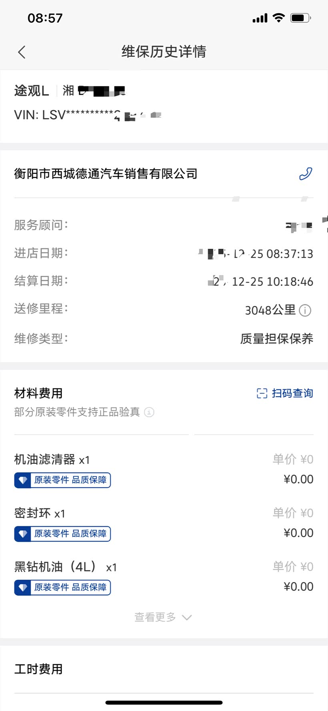Screen dimensions: 328x711
Task: Open info icon next to 部分原装零件支持正品验真
Action: [x=149, y=412]
